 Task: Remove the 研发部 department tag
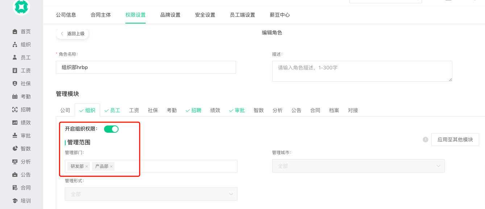coord(87,166)
